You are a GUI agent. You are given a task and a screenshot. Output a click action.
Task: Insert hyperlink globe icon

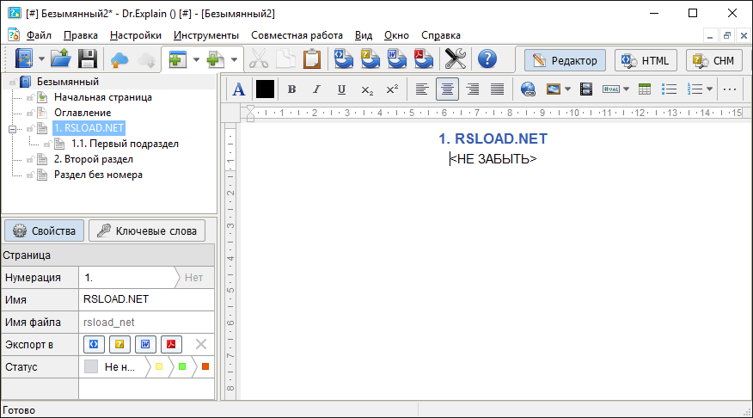[x=528, y=89]
